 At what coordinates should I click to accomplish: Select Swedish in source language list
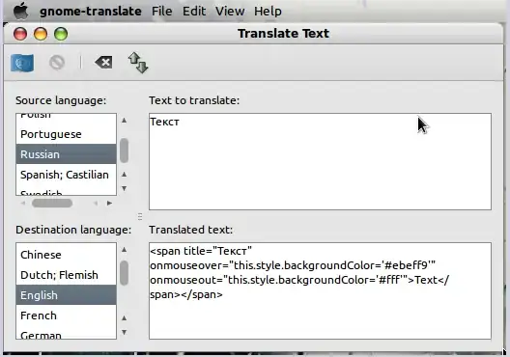[x=66, y=192]
